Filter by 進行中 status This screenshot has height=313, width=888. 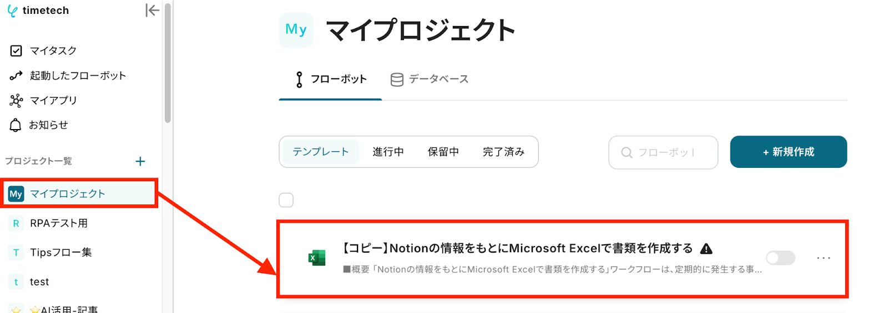coord(388,152)
